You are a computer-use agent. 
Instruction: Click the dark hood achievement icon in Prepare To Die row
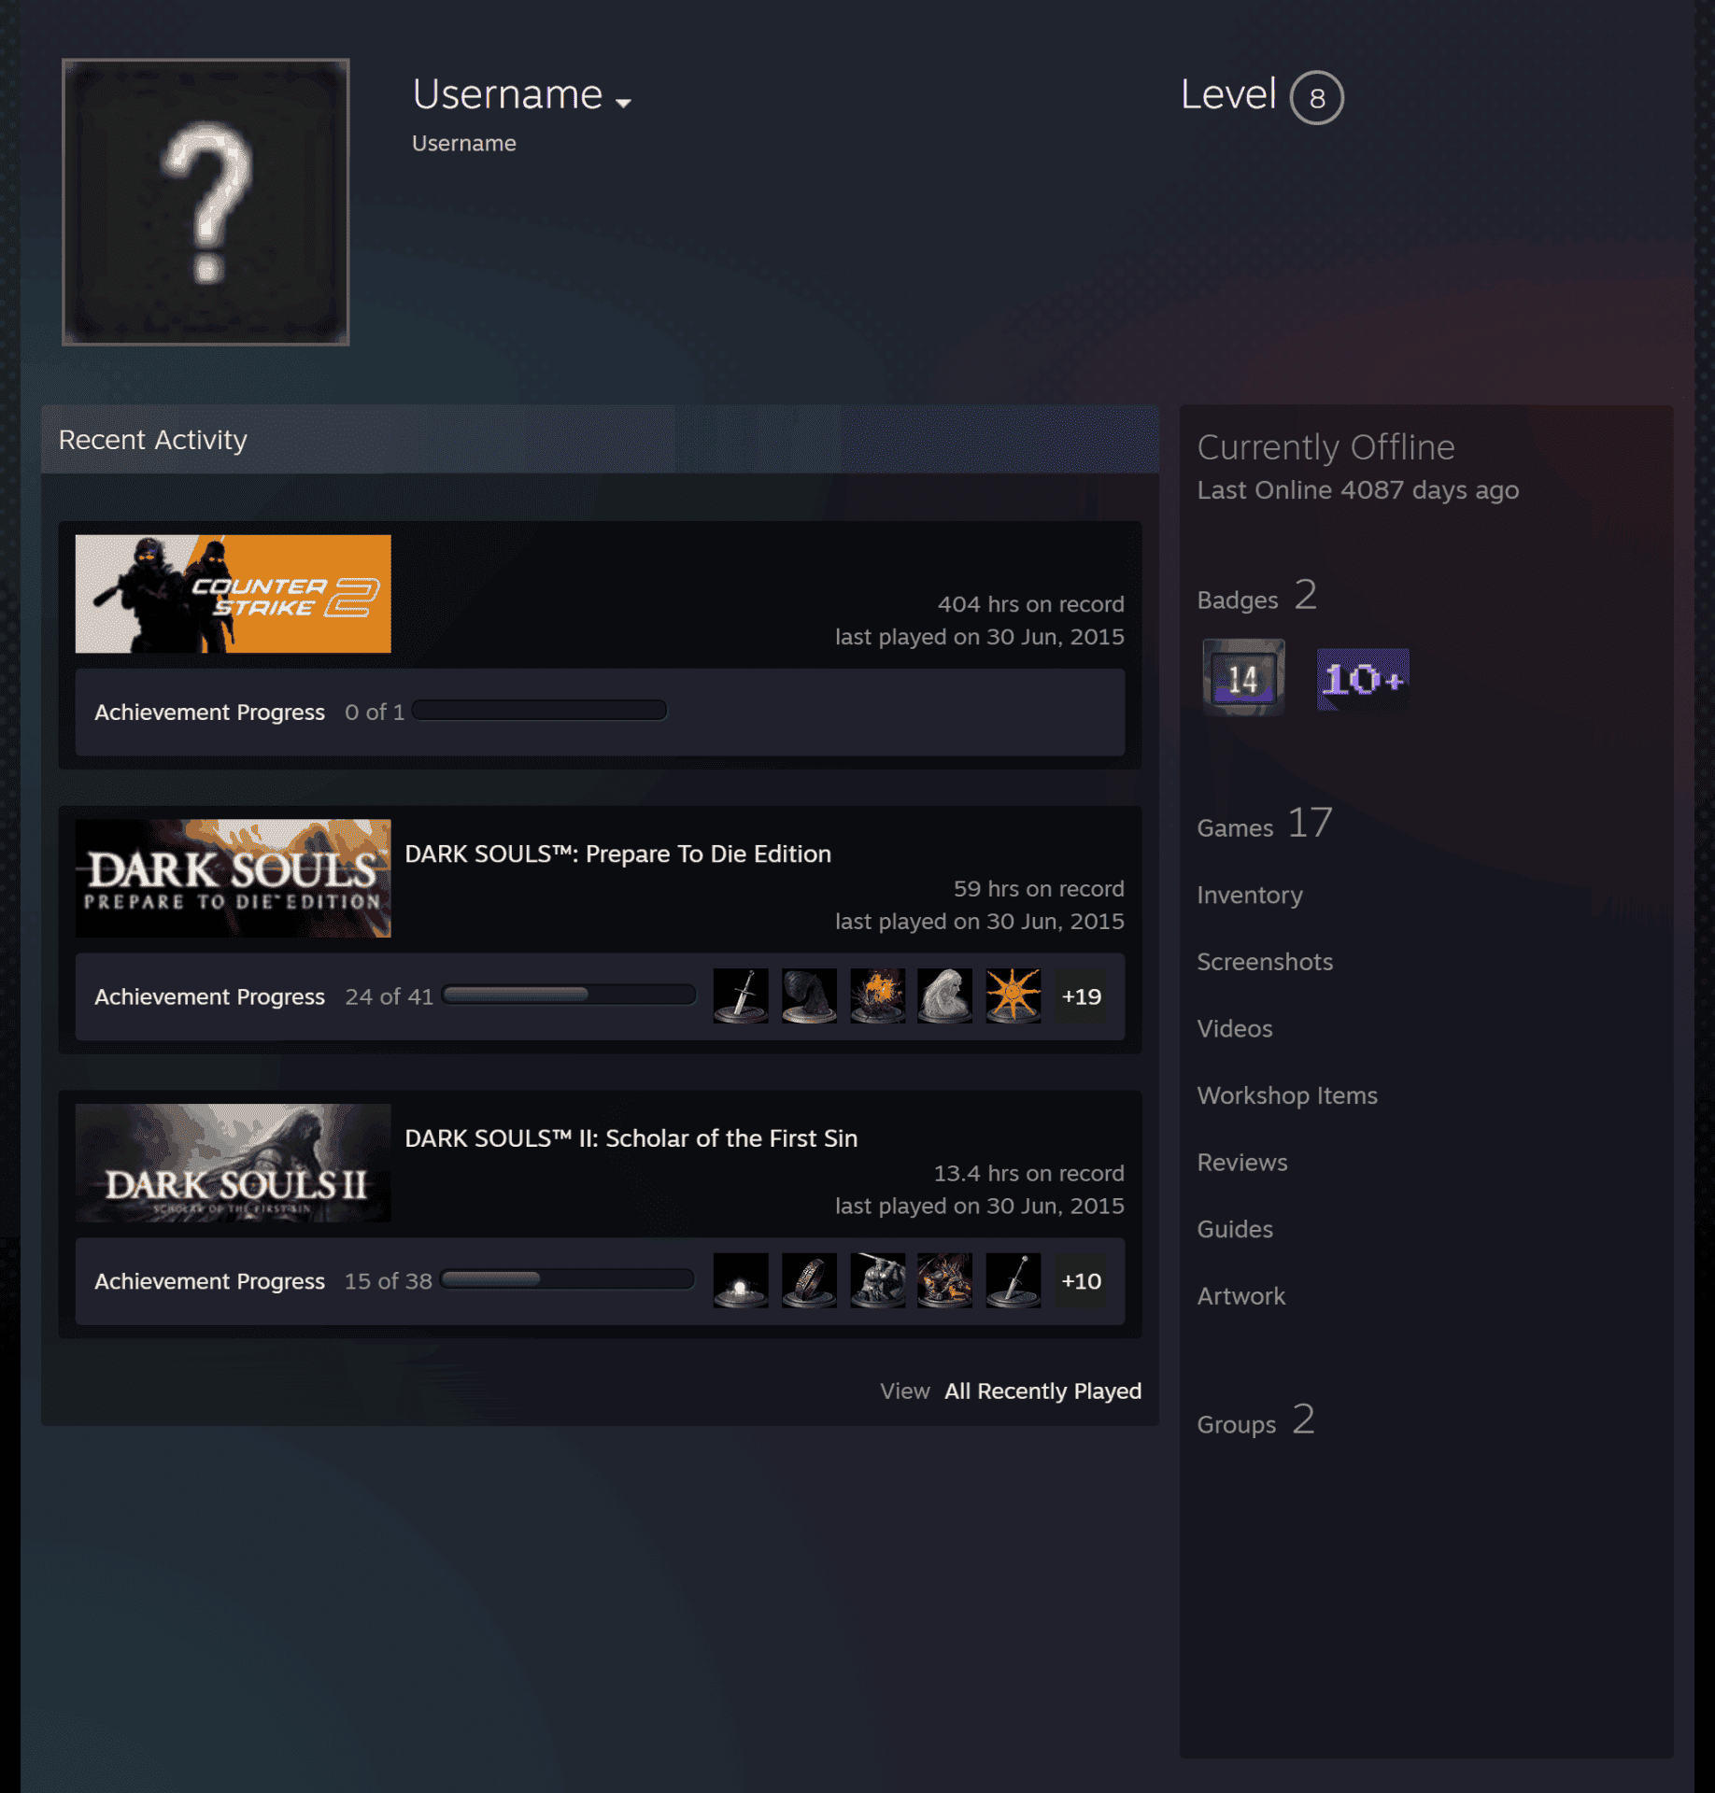coord(809,995)
